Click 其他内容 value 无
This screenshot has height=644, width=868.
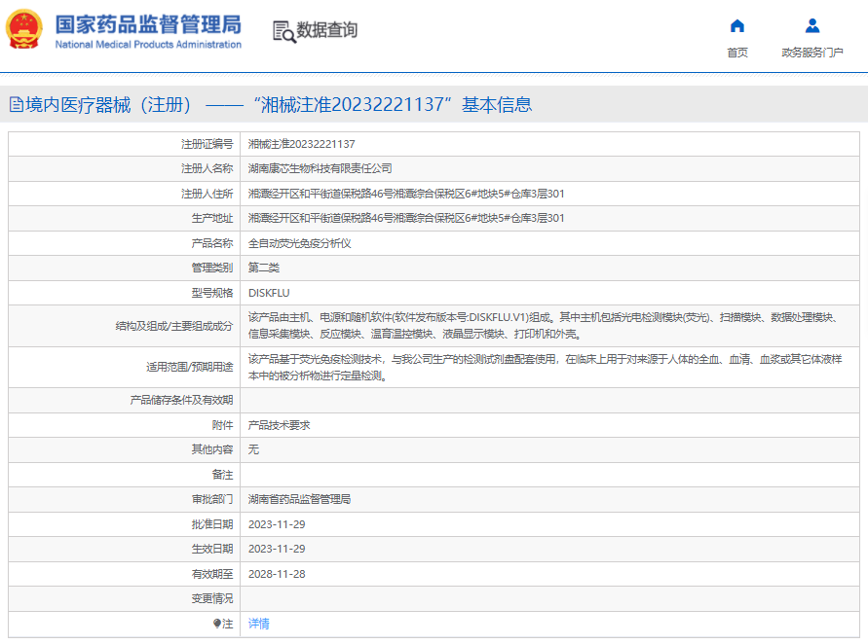click(253, 449)
